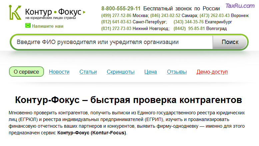259x146 pixels.
Task: Click the Moscow phone (499) 277-12-86
Action: tap(116, 16)
